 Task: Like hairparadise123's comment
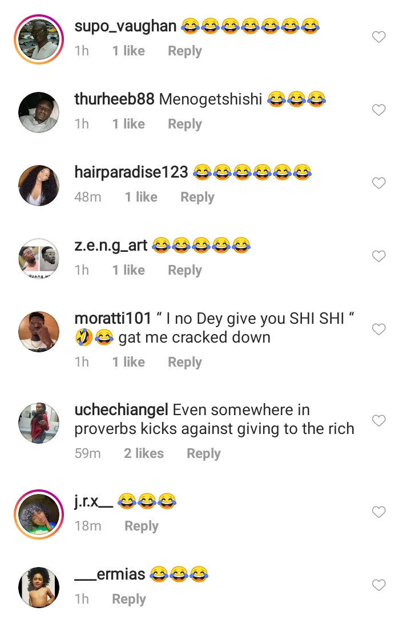(379, 183)
